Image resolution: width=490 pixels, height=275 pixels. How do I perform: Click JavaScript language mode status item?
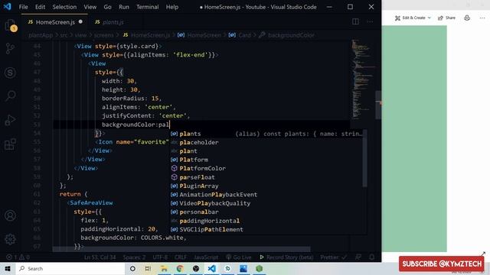point(206,257)
